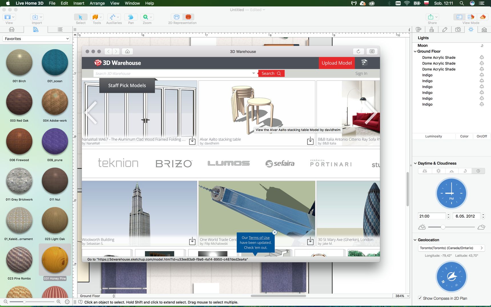The image size is (491, 307).
Task: Open the Edit menu
Action: click(64, 3)
